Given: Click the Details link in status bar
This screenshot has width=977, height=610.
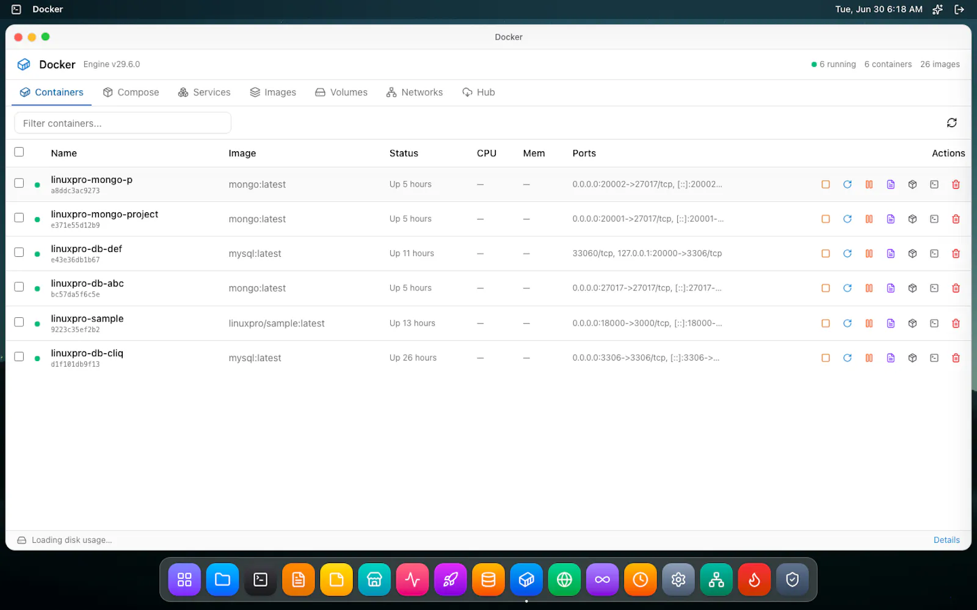Looking at the screenshot, I should point(946,540).
